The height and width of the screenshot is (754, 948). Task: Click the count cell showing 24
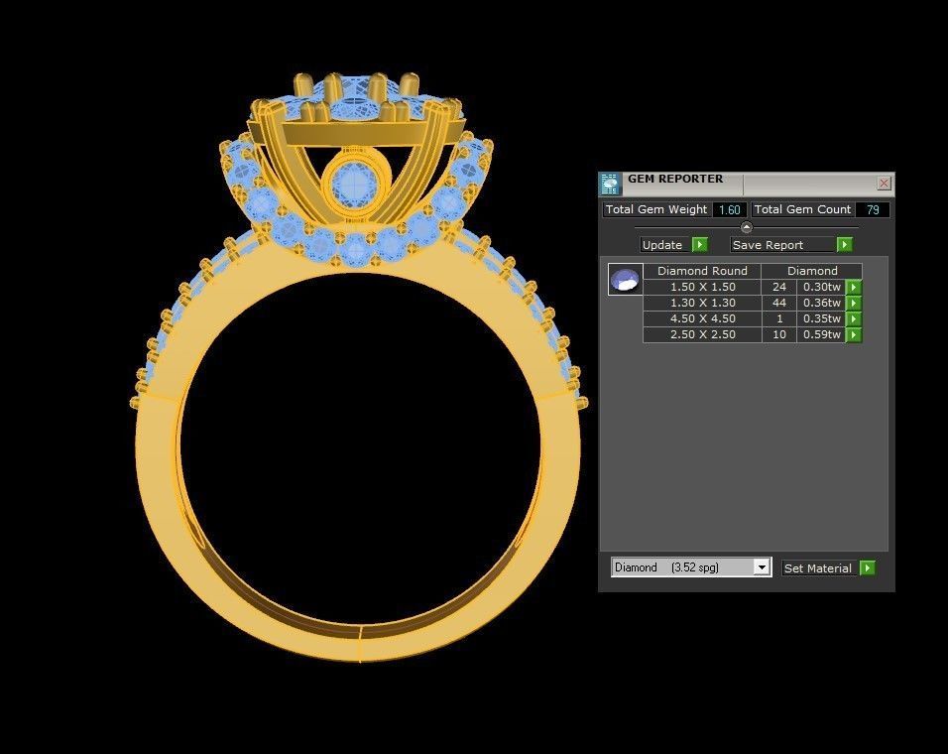(x=779, y=287)
